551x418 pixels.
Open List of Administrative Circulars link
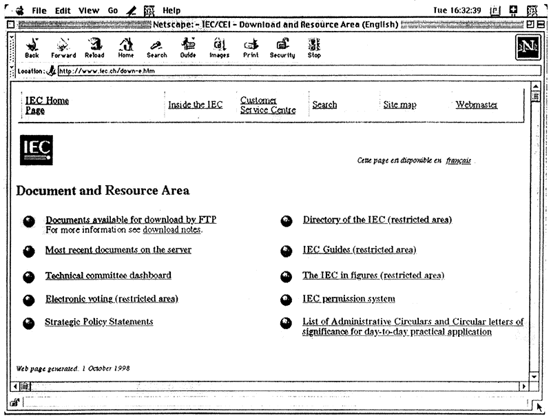coord(413,326)
